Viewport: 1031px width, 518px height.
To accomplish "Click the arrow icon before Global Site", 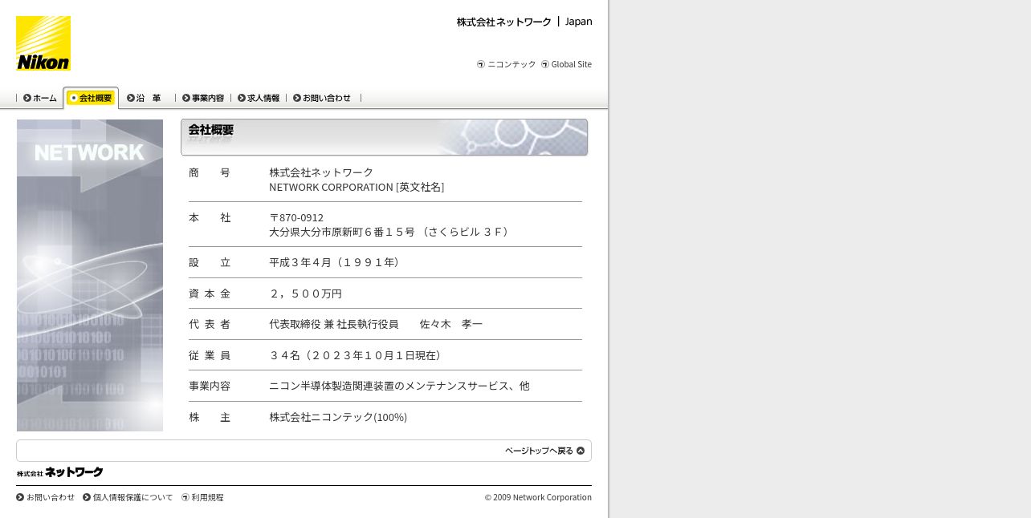I will pos(545,64).
